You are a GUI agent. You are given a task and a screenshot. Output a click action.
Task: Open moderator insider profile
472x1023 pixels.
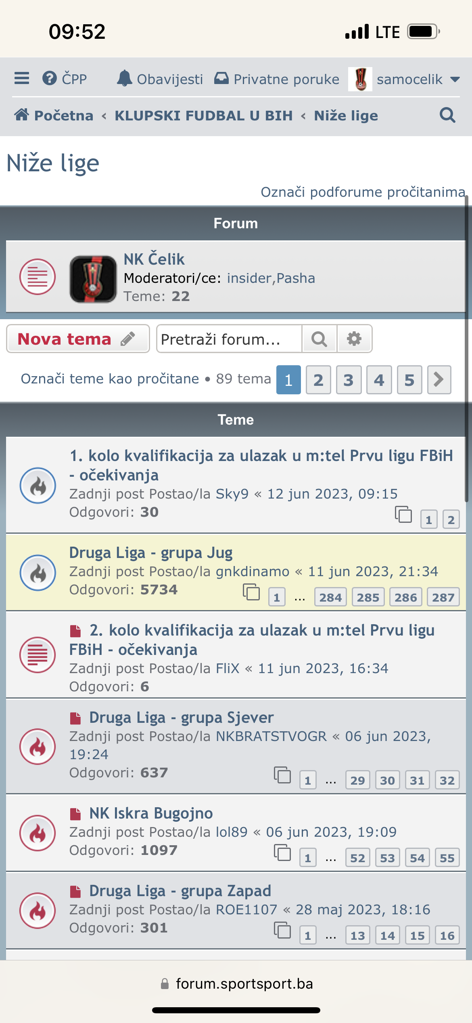[x=249, y=278]
